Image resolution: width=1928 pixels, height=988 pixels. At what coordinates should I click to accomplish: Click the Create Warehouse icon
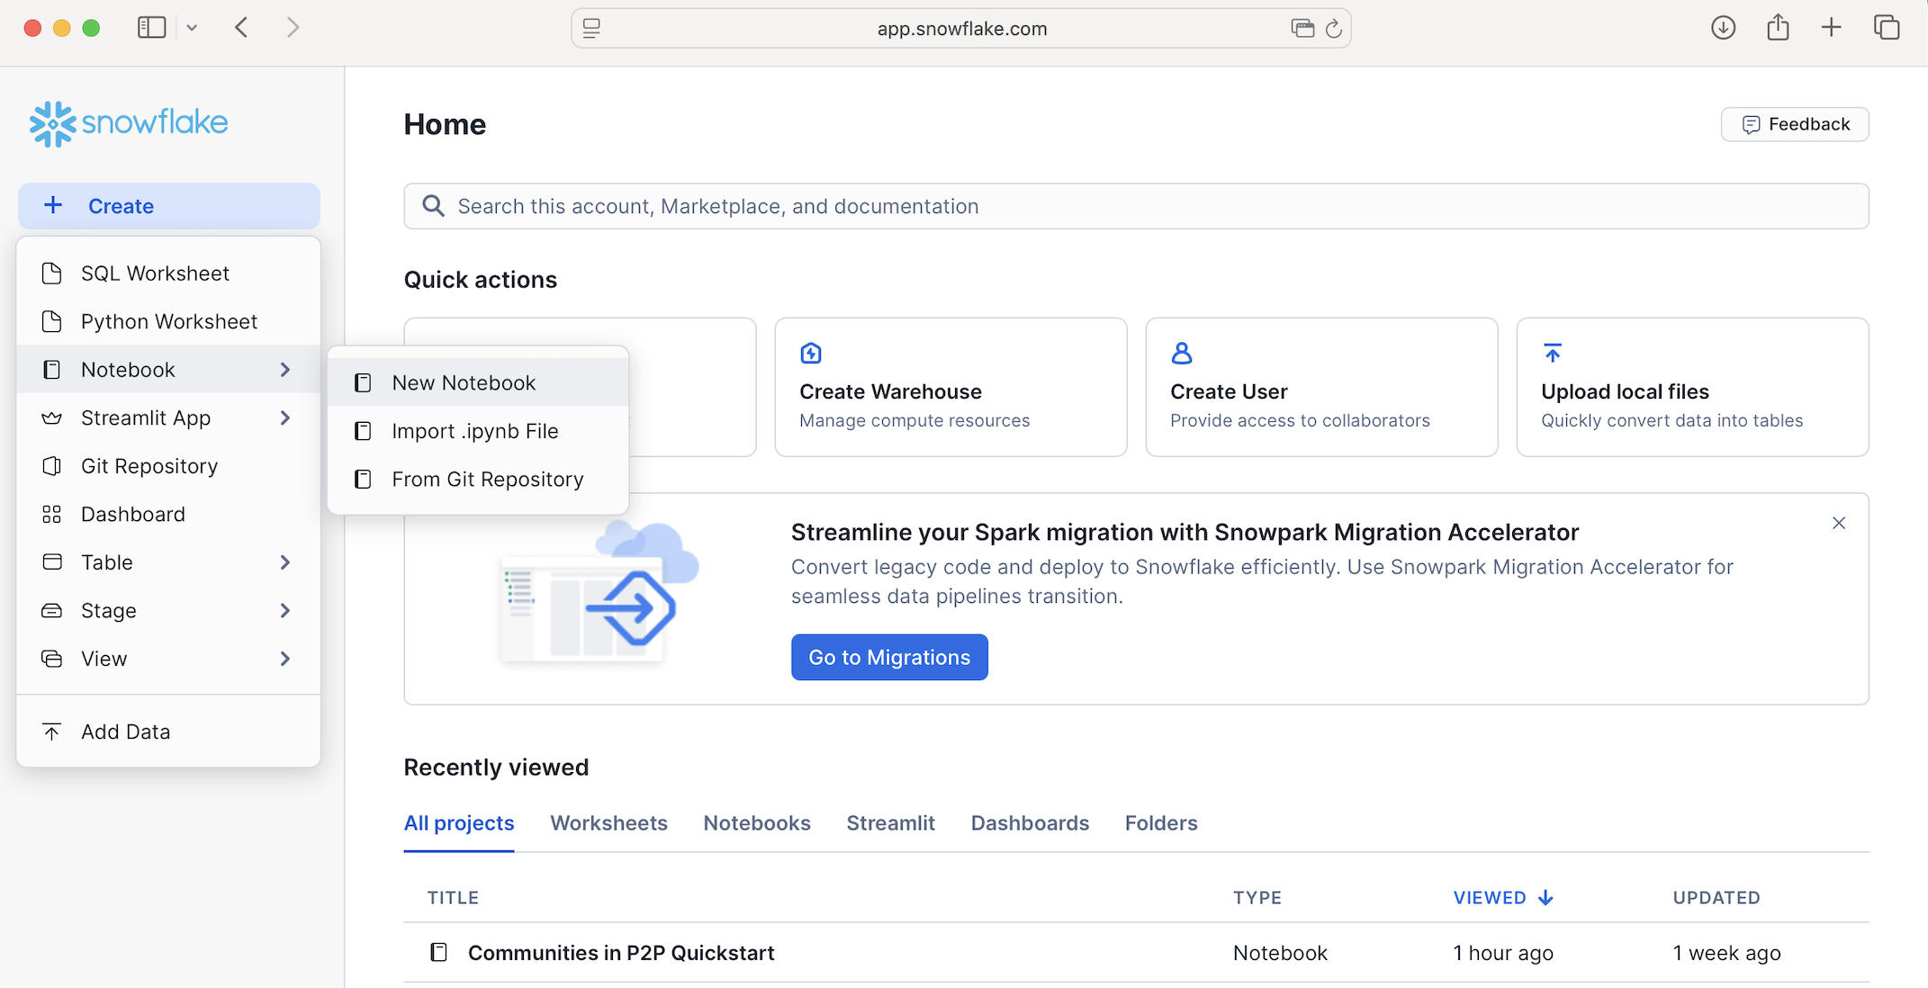[811, 353]
